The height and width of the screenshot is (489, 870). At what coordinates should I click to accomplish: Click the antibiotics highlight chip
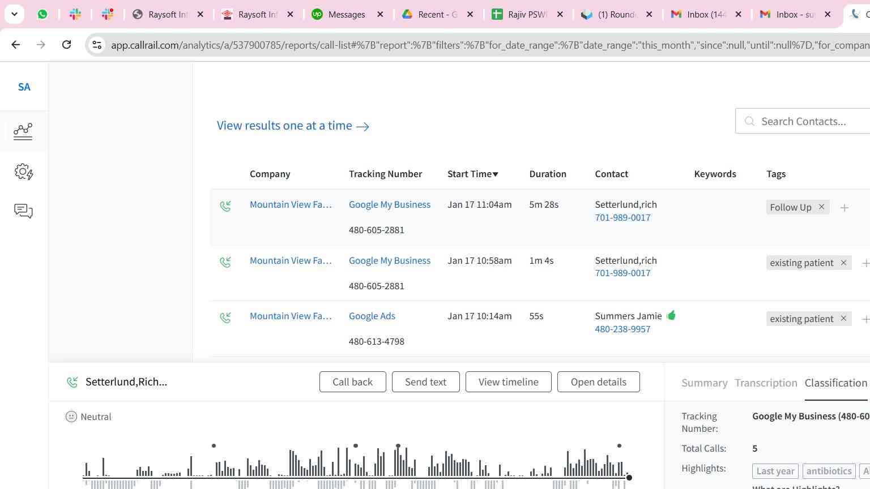point(829,471)
